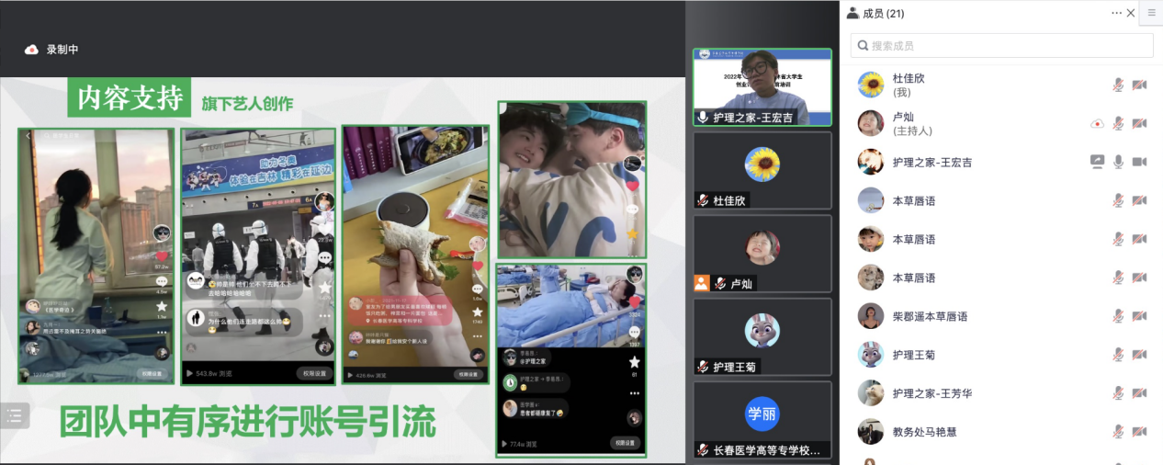Toggle microphone for 杜佳欣 (me)
The height and width of the screenshot is (465, 1163).
point(1118,85)
